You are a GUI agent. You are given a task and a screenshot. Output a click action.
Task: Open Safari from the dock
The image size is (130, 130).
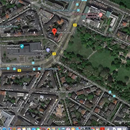point(5,129)
